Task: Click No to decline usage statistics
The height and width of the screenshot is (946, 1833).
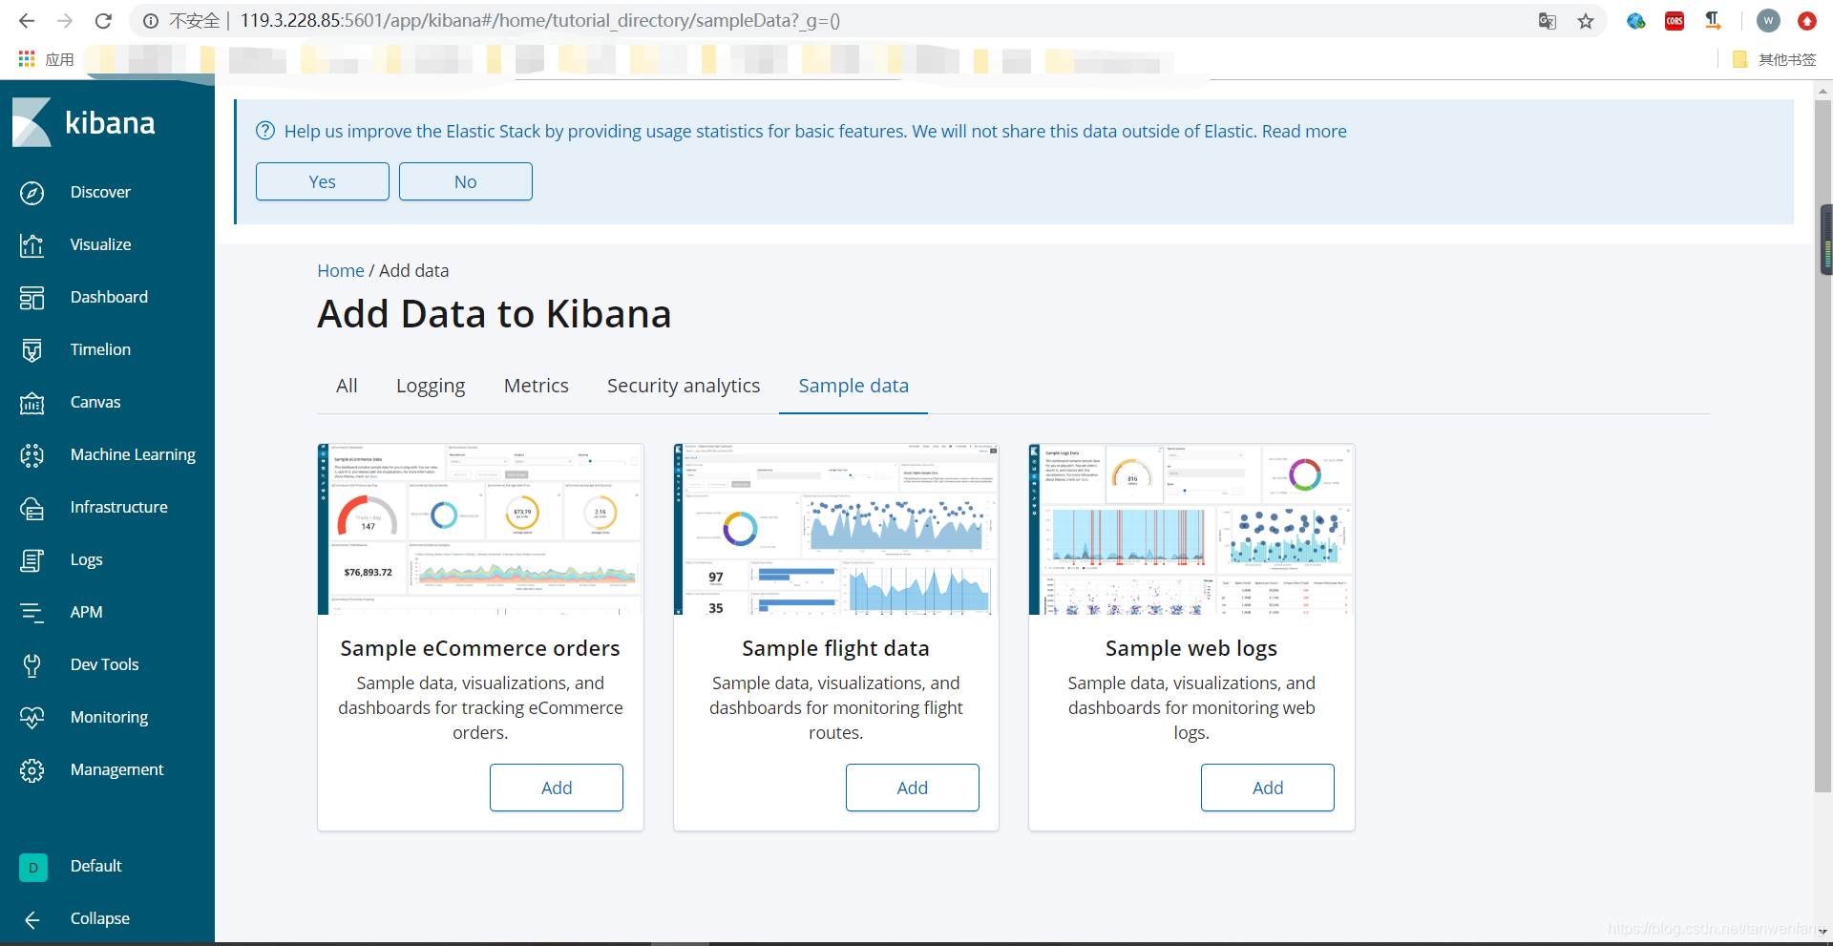Action: (x=466, y=181)
